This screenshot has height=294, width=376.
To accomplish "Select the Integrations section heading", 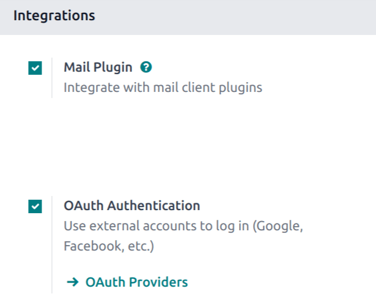I will pyautogui.click(x=54, y=15).
